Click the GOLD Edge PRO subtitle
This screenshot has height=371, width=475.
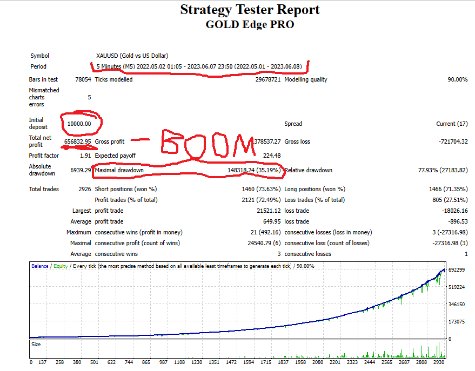coord(250,24)
